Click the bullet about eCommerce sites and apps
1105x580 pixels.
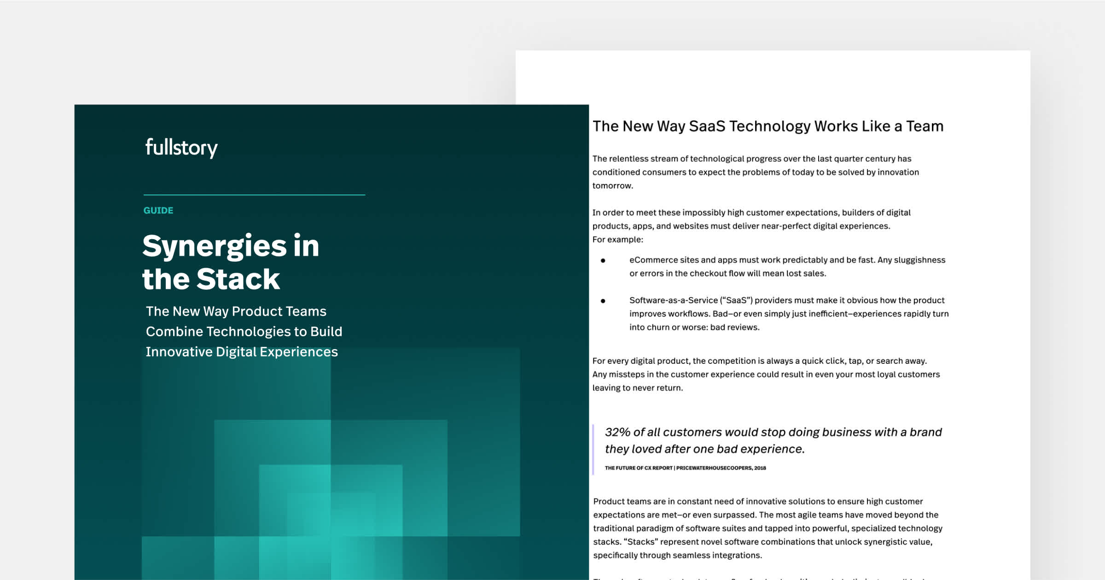[787, 266]
